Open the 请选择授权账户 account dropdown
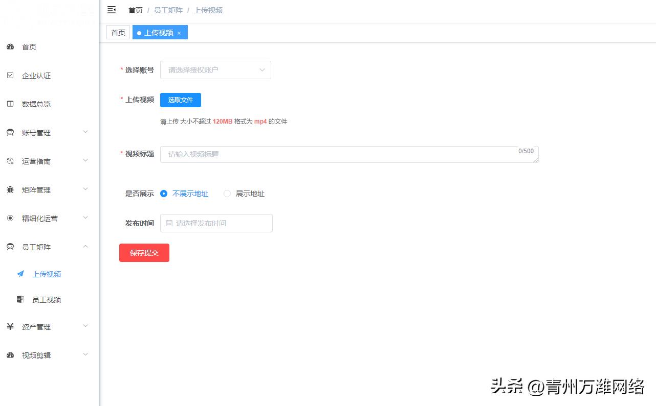Viewport: 656px width, 406px height. (215, 70)
